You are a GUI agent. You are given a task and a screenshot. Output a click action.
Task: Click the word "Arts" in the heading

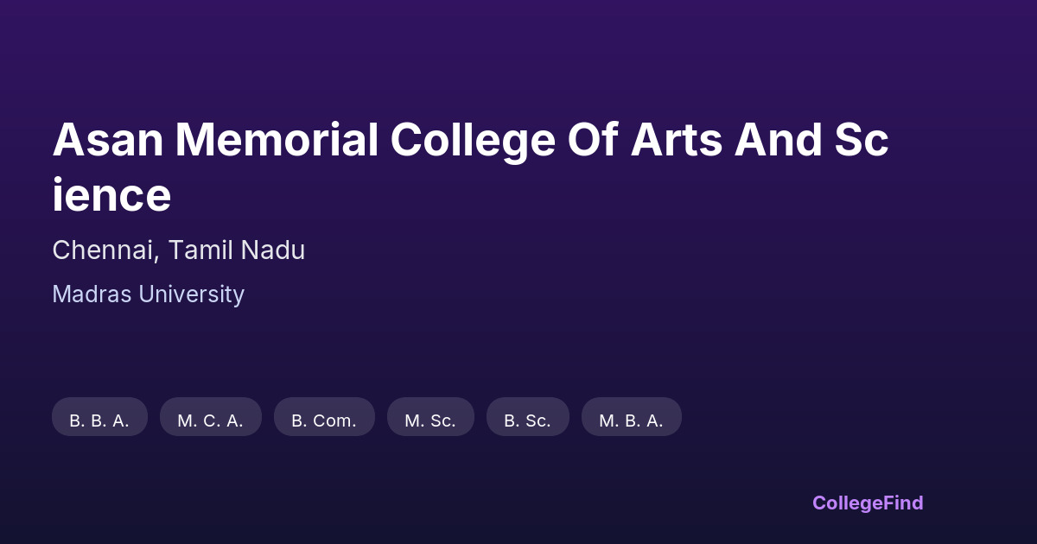(676, 140)
